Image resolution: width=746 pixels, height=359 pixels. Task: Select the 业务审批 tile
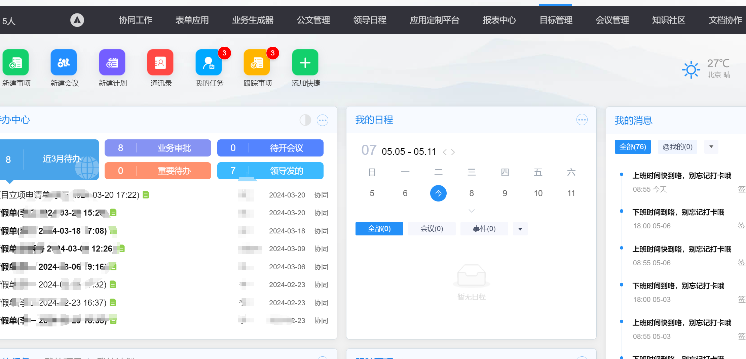pyautogui.click(x=158, y=148)
